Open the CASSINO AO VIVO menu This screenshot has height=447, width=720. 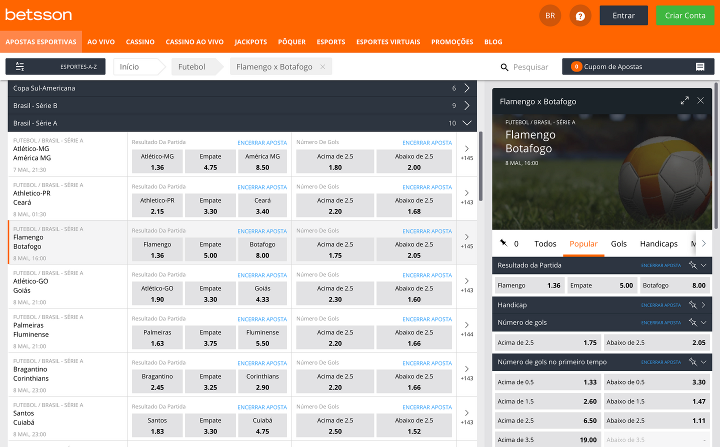click(194, 41)
